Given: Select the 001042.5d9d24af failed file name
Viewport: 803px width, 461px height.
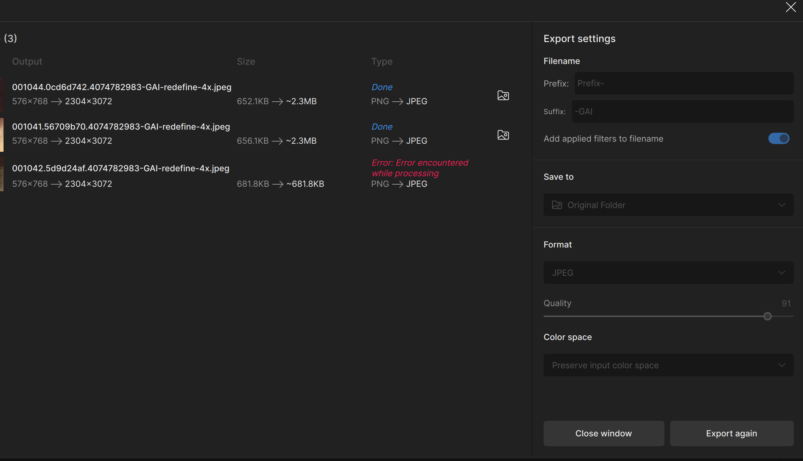Looking at the screenshot, I should 121,168.
